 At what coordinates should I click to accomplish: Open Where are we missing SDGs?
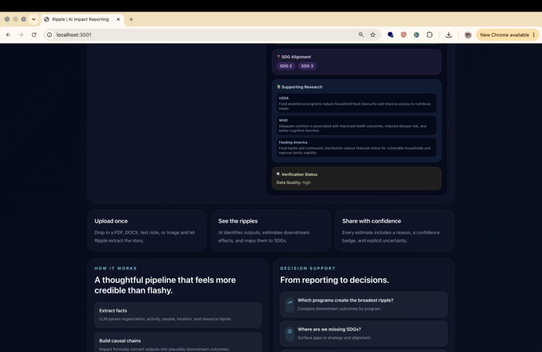coord(364,334)
